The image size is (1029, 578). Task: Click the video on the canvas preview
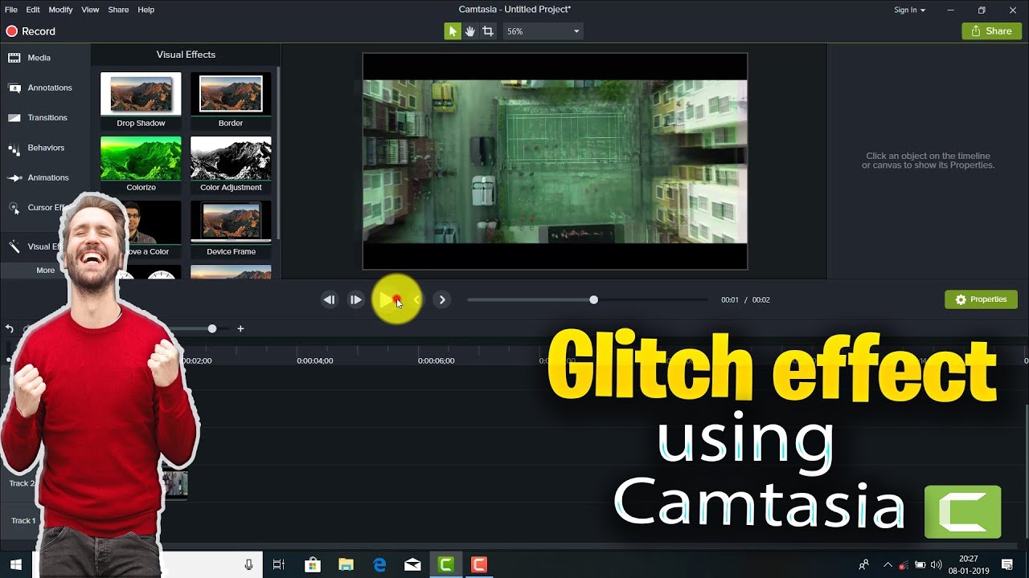(555, 161)
